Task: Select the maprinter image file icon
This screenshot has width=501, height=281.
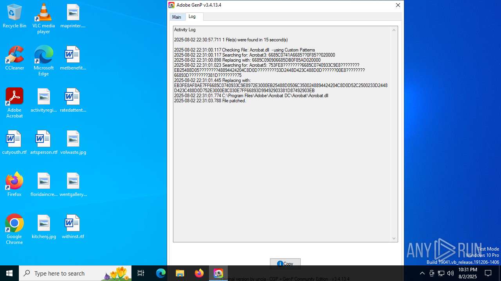Action: [73, 16]
